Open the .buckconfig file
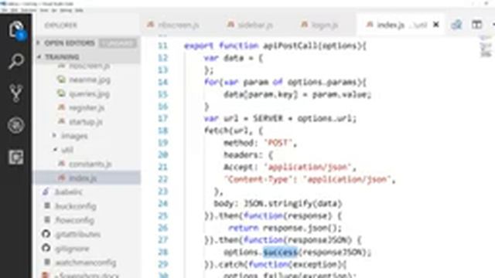 pos(76,206)
